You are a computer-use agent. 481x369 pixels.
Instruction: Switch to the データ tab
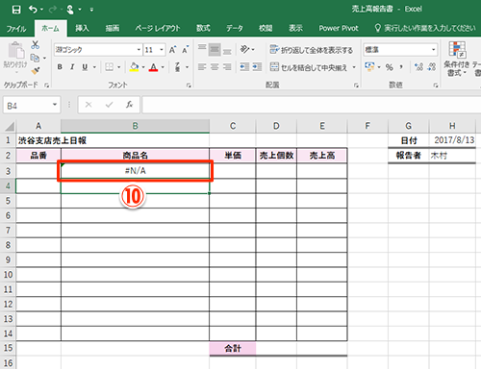tap(235, 28)
